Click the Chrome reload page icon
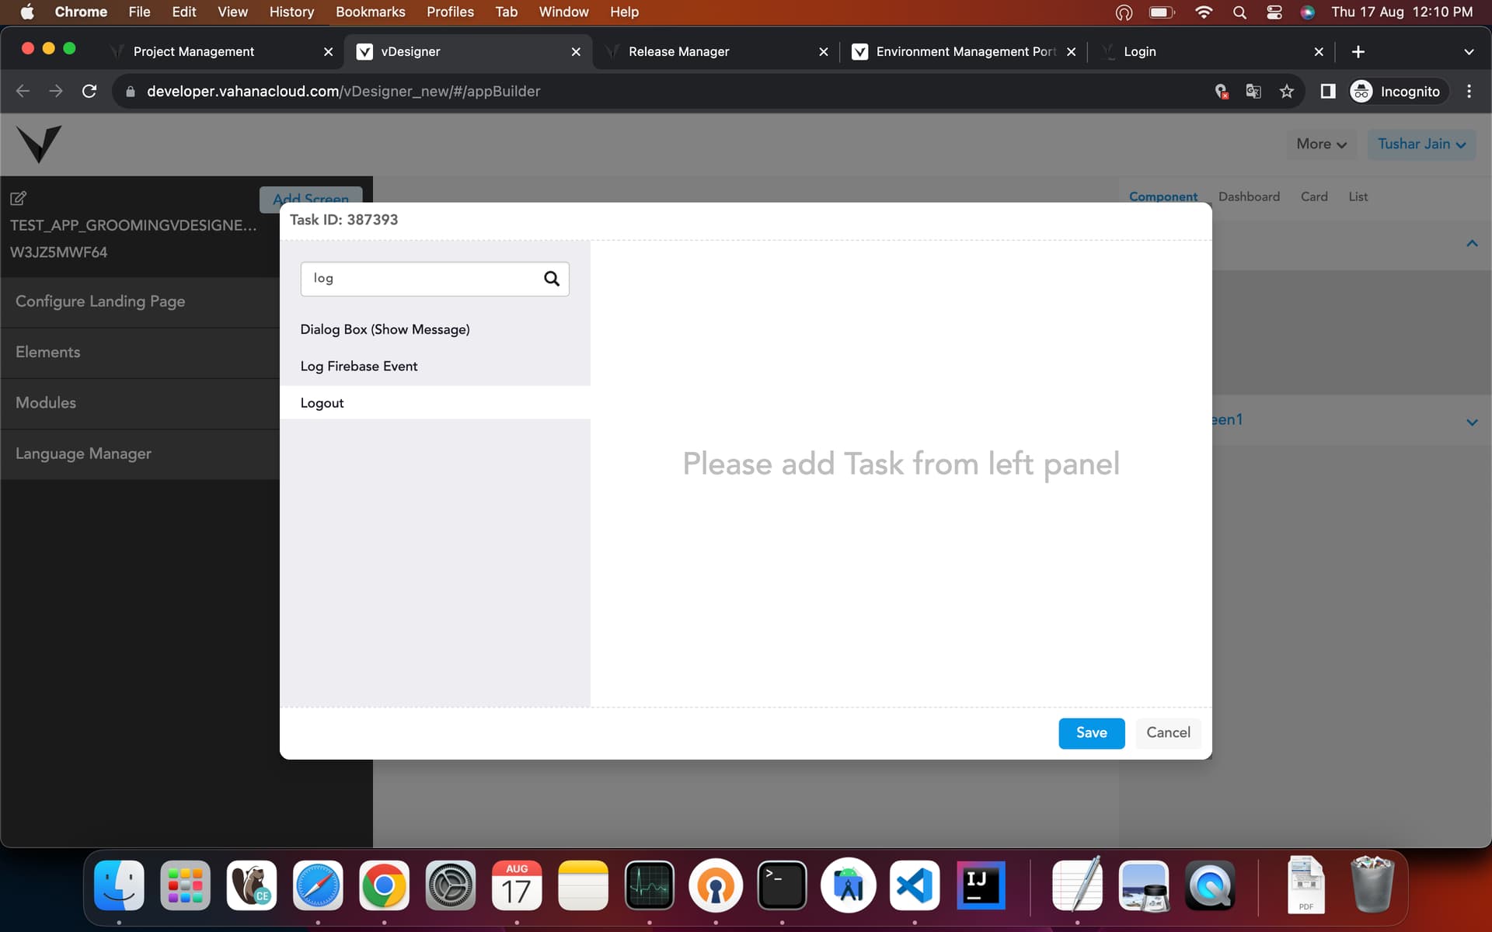 pyautogui.click(x=89, y=92)
